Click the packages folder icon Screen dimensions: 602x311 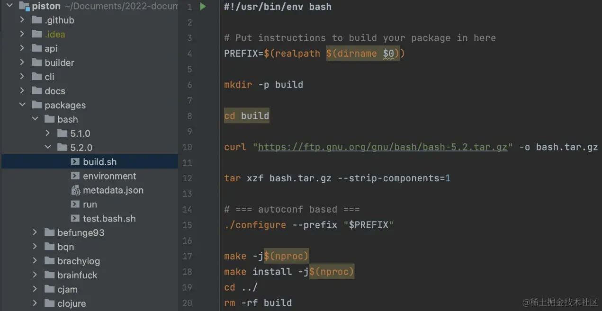(36, 105)
